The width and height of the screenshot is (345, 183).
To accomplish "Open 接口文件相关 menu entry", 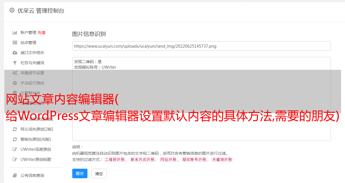I will (x=32, y=53).
